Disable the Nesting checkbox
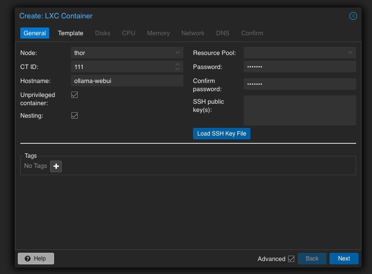 tap(74, 116)
